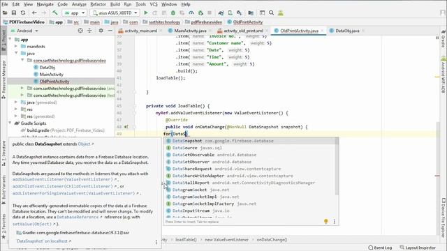Collapse the Gradle Scripts node
This screenshot has width=447, height=251.
(x=10, y=123)
